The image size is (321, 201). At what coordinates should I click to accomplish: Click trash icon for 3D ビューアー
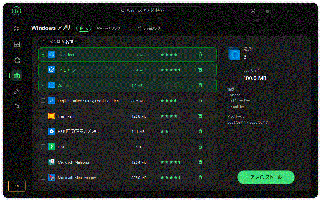click(x=200, y=70)
